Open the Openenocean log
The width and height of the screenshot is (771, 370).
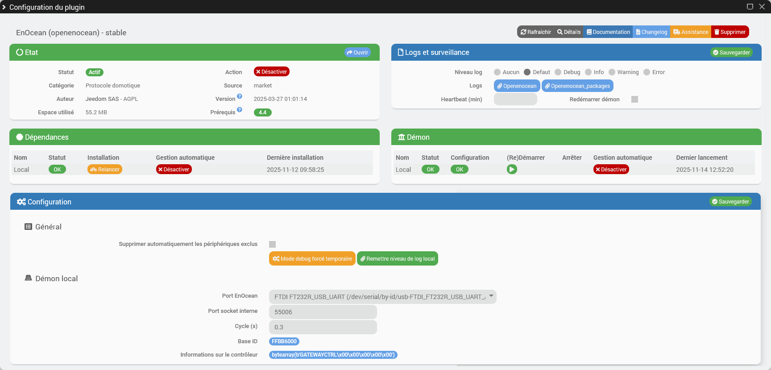pos(517,86)
